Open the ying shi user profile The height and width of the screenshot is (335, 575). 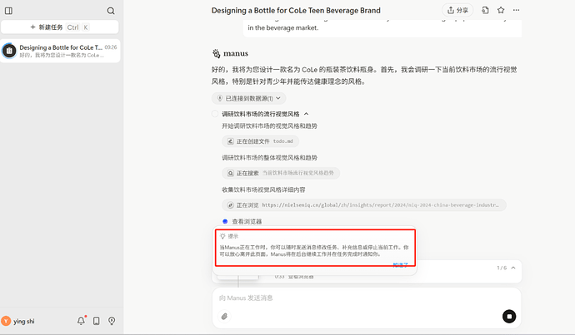point(18,321)
